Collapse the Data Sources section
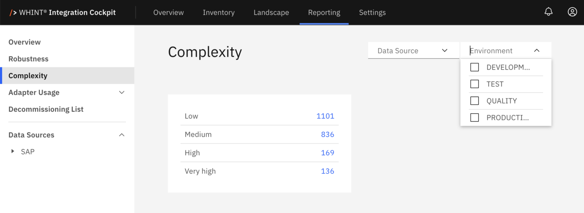The image size is (584, 213). pos(122,135)
